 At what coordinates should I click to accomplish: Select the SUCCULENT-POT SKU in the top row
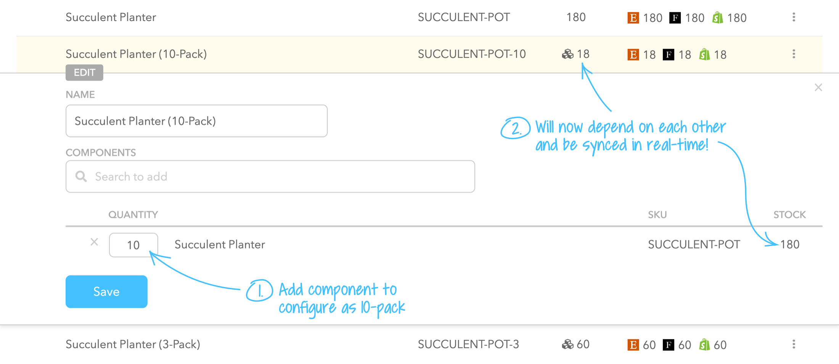[464, 17]
